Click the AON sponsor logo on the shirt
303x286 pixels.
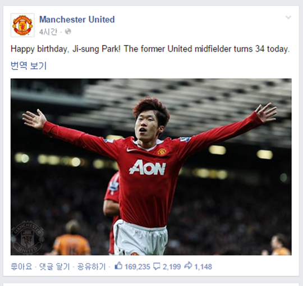pos(147,167)
